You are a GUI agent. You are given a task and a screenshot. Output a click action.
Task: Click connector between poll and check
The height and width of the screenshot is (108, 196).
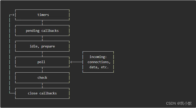coord(42,70)
